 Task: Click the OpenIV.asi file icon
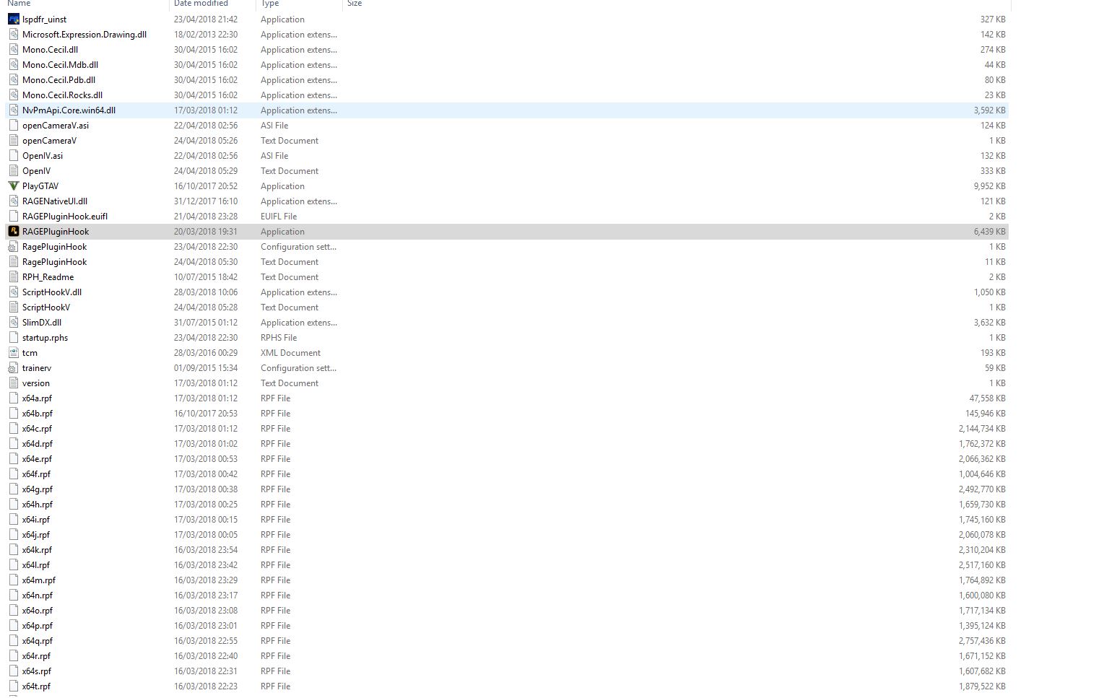click(14, 156)
